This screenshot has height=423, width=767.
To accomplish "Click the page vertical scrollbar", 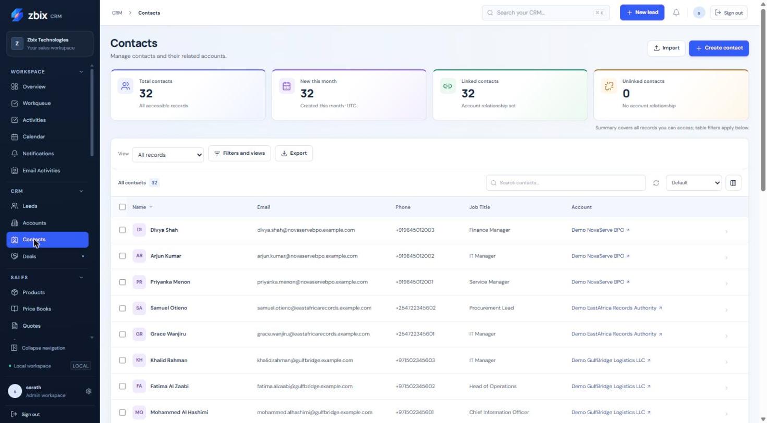I will click(763, 99).
